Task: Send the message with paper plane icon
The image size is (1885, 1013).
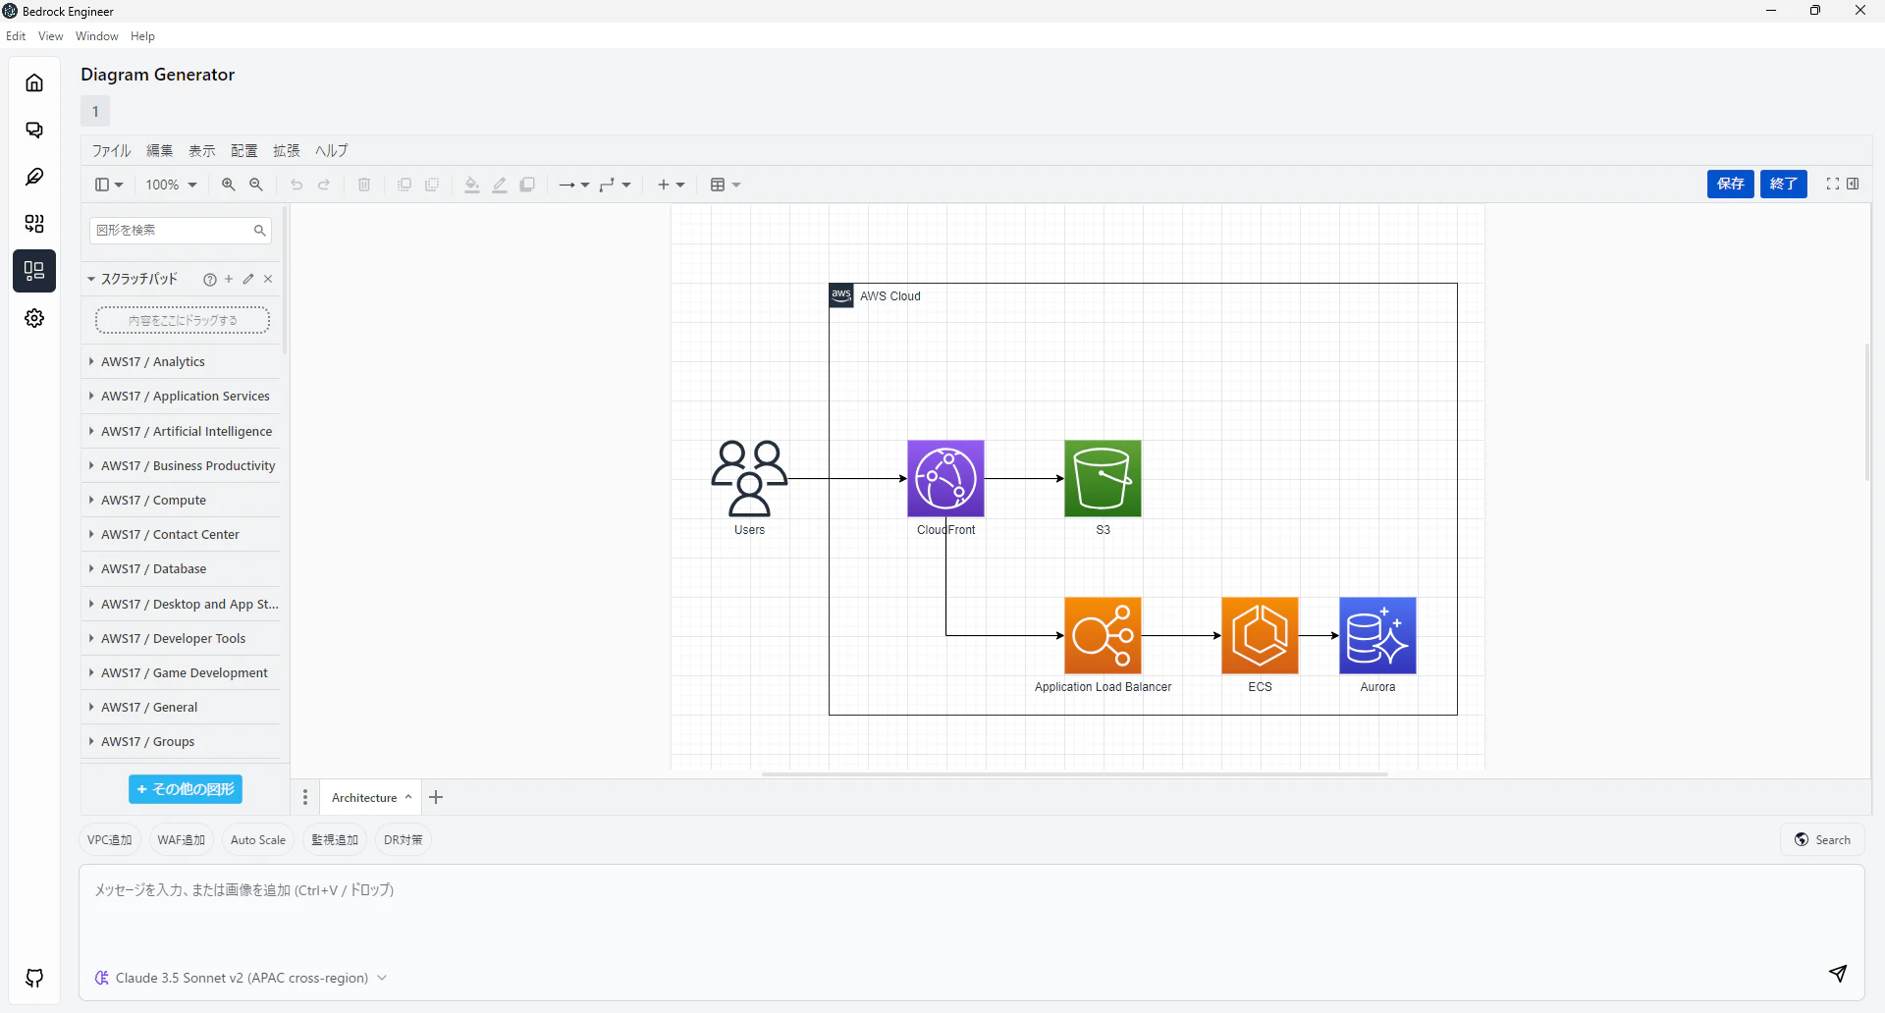Action: click(1838, 973)
